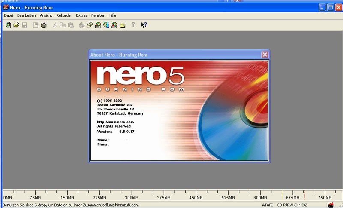Click the (c) 1995-2002 copyright line
The image size is (343, 208).
pos(109,101)
